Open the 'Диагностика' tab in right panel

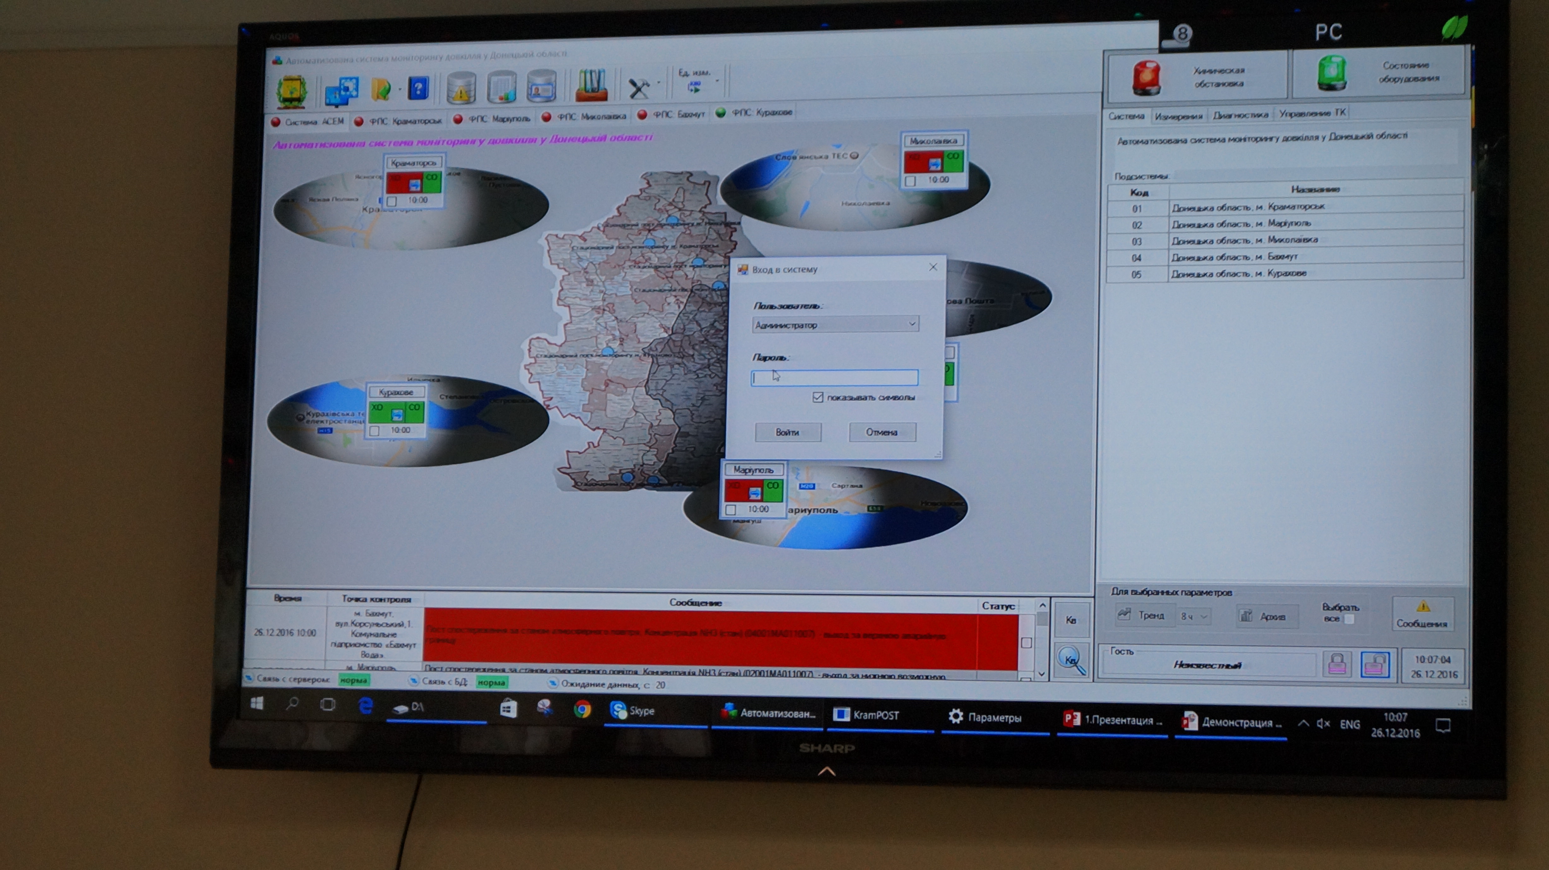click(x=1240, y=115)
